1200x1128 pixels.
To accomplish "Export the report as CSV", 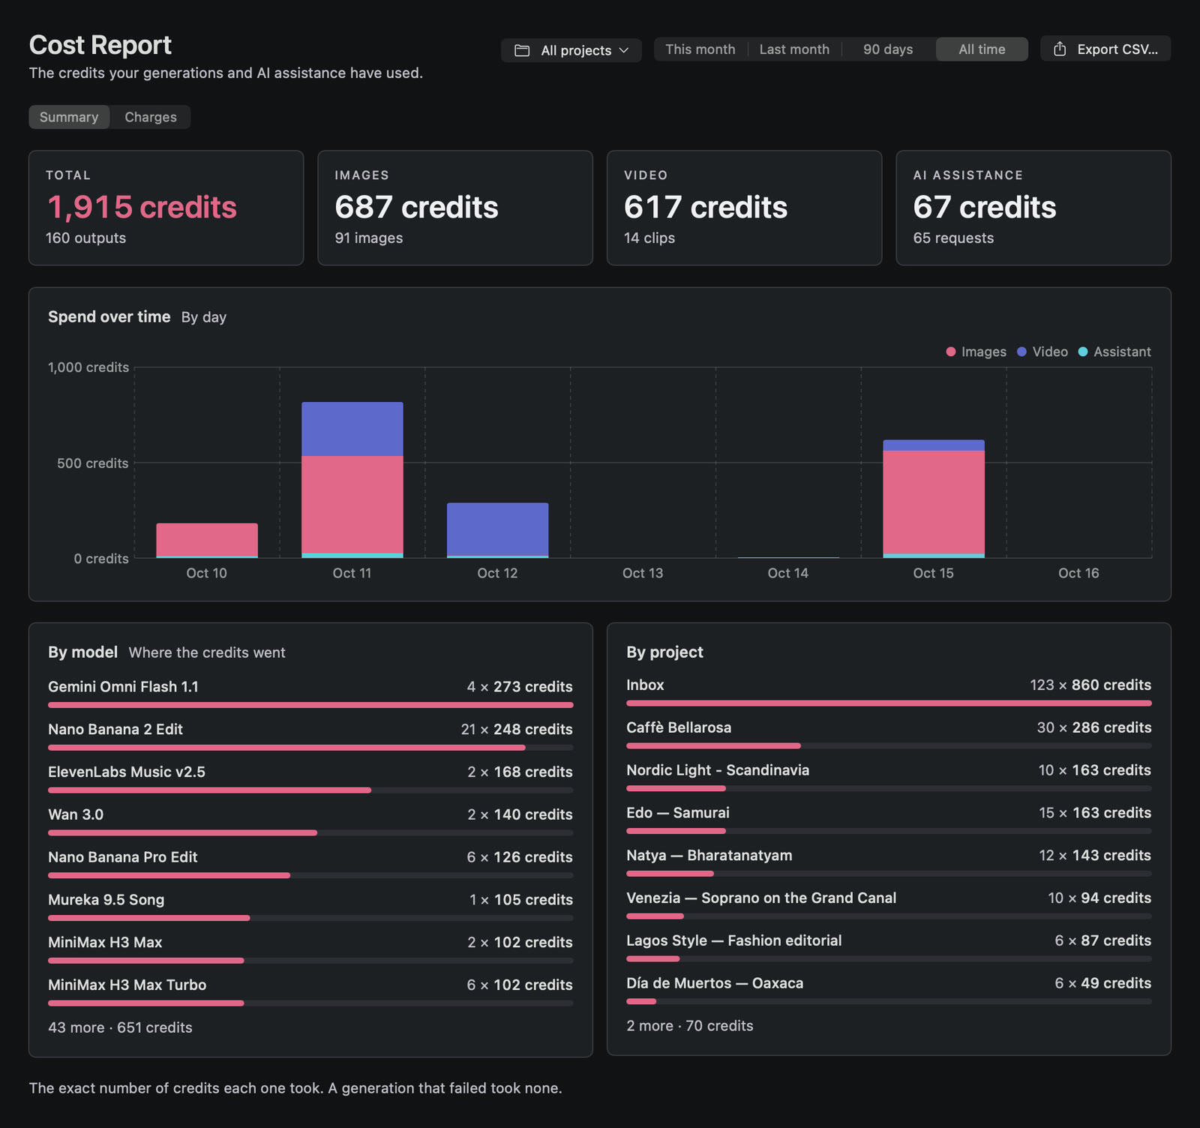I will 1105,49.
